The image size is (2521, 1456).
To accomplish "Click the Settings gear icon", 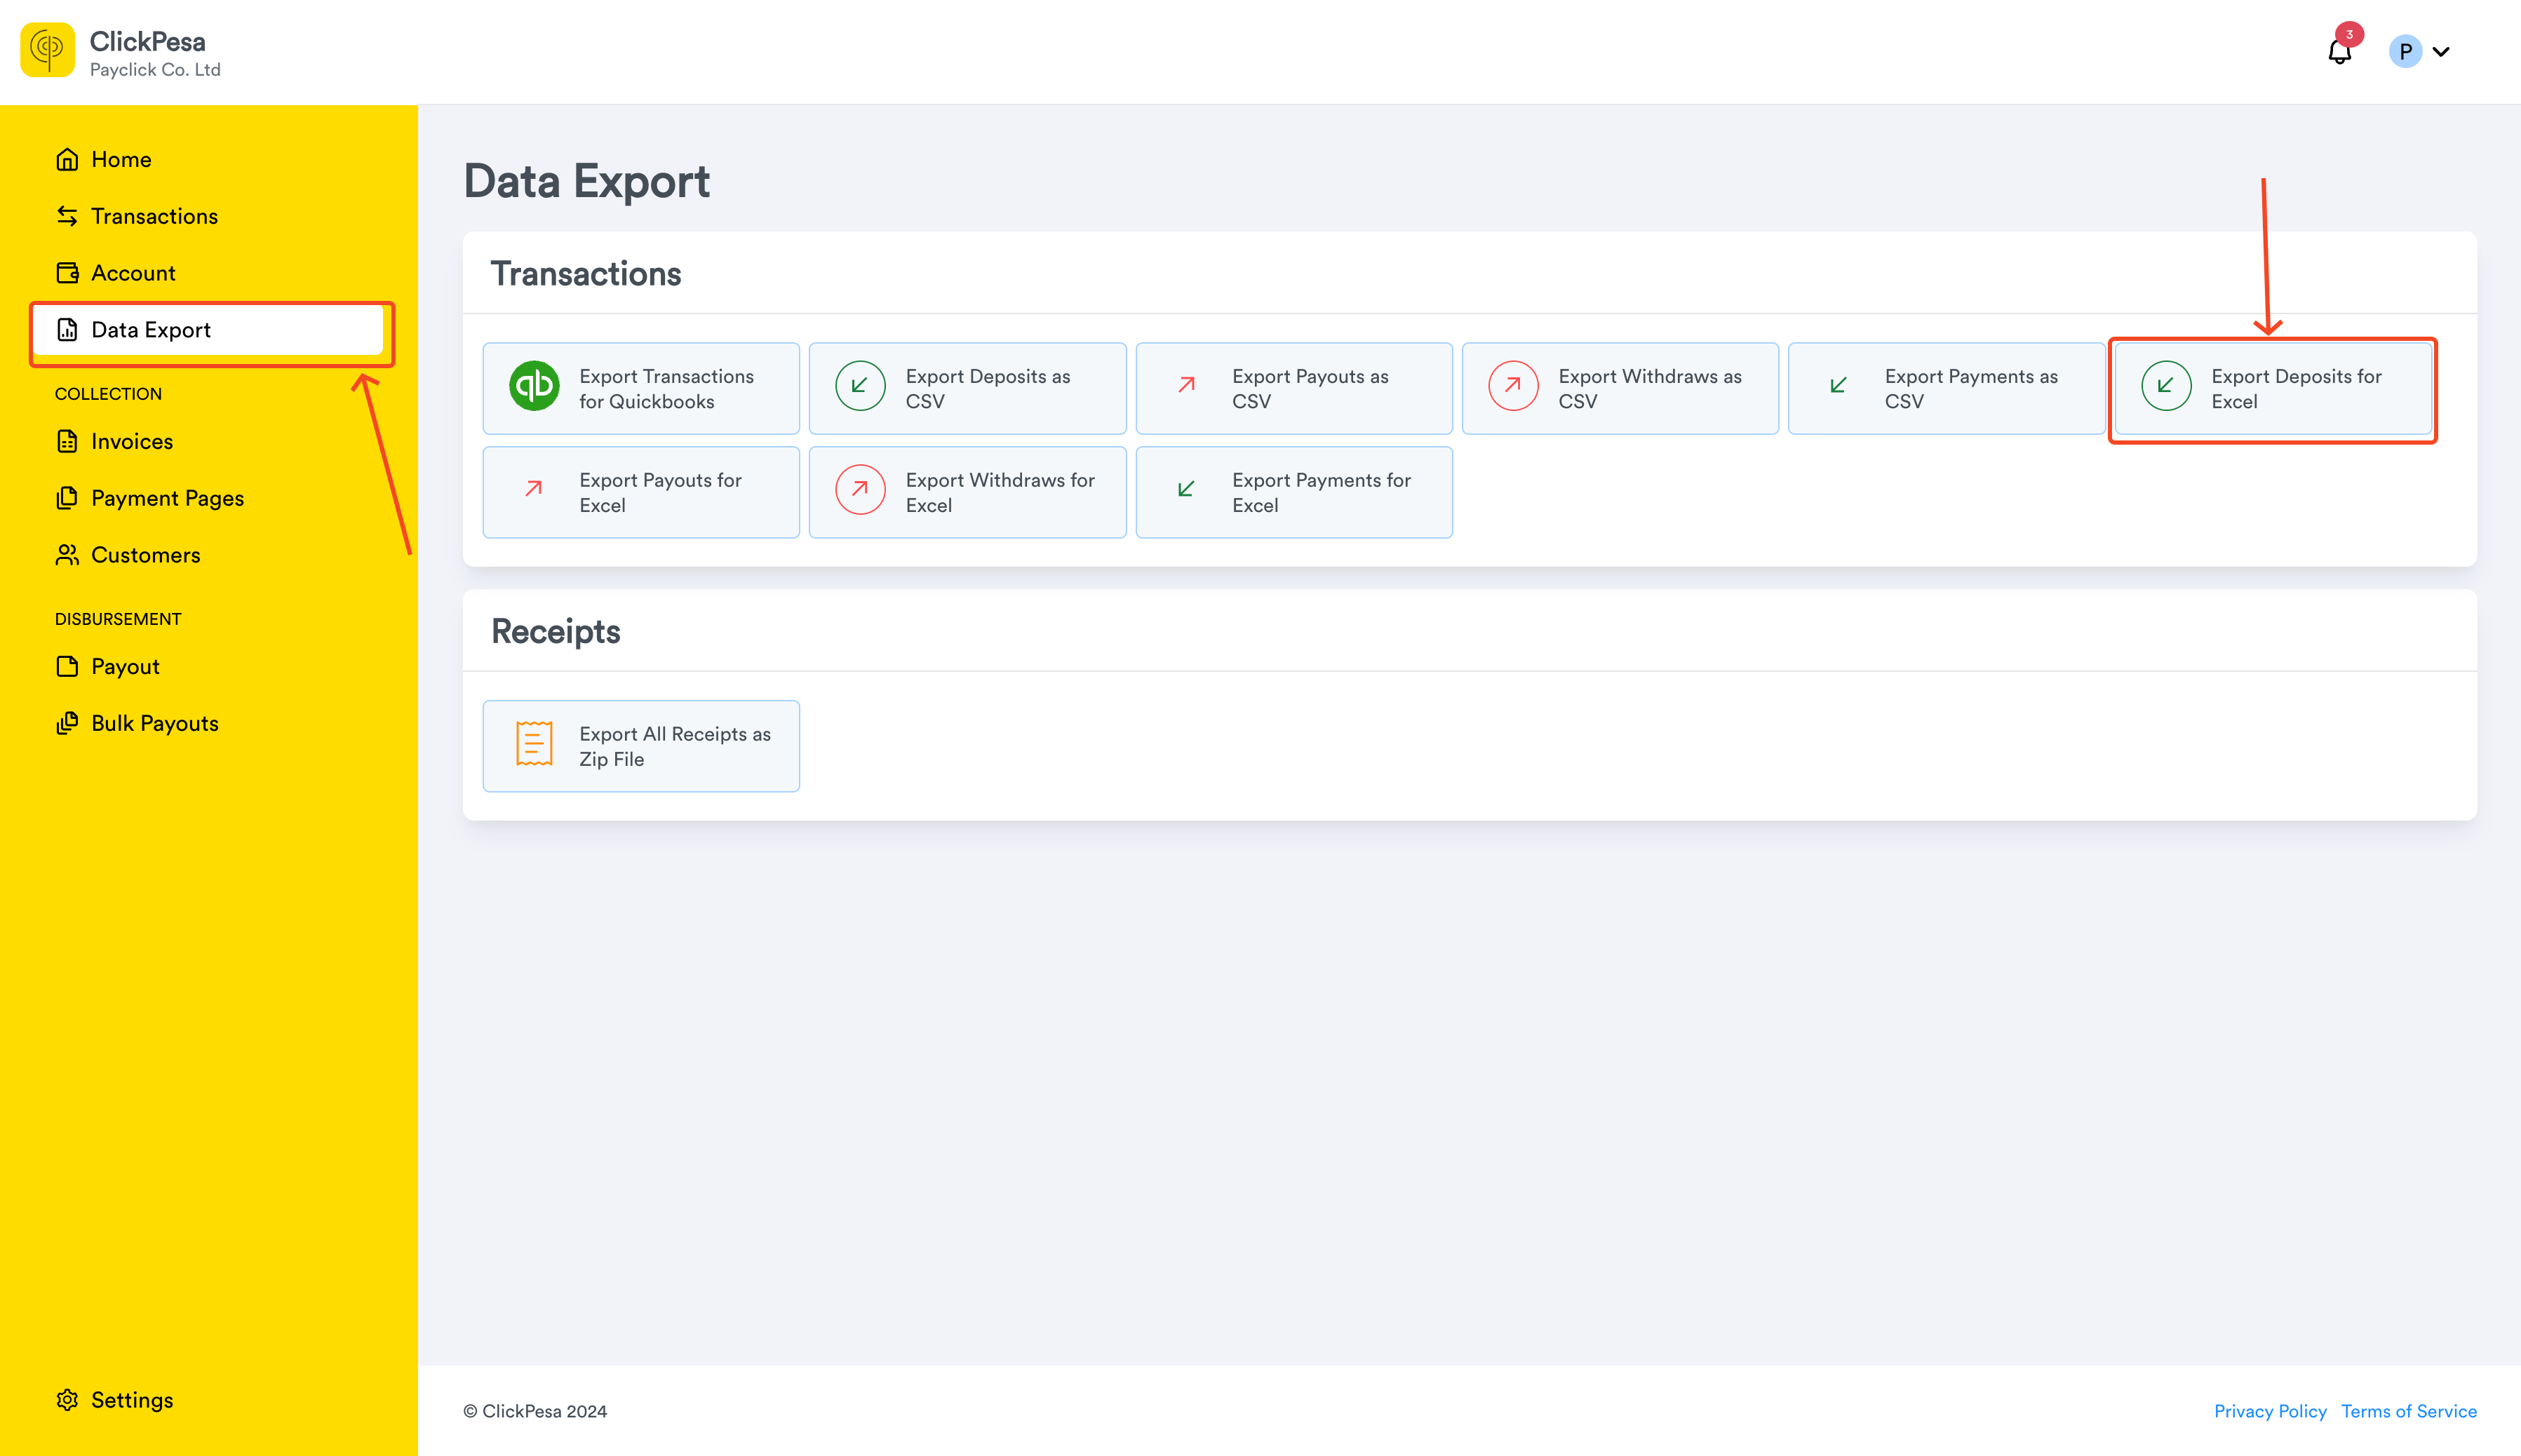I will click(x=67, y=1400).
